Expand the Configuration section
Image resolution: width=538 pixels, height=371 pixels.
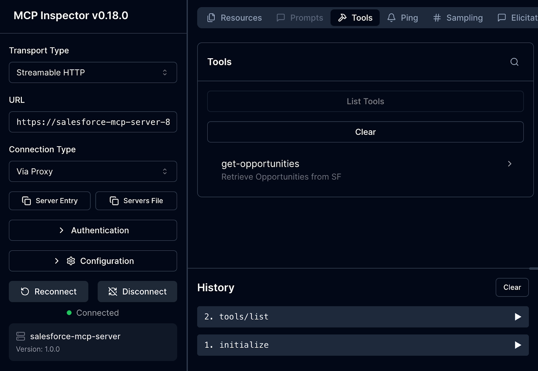tap(93, 261)
